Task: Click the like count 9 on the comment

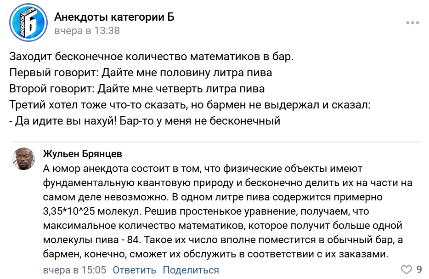Action: pos(419,269)
